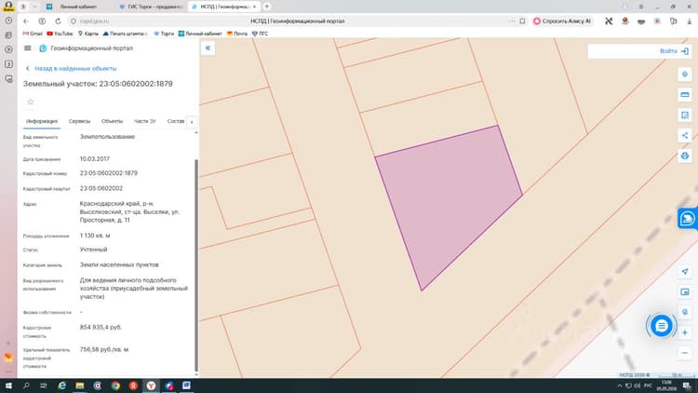The image size is (698, 393).
Task: Click Спросить Алису AI button
Action: tap(563, 20)
